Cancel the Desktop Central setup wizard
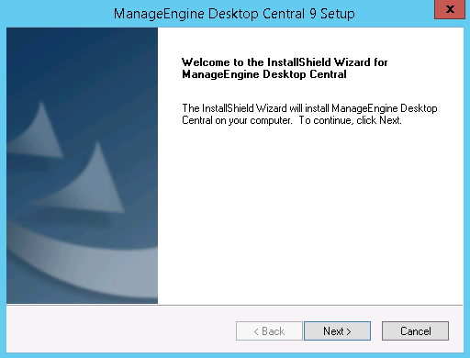Screen dimensions: 470x358 pyautogui.click(x=415, y=330)
